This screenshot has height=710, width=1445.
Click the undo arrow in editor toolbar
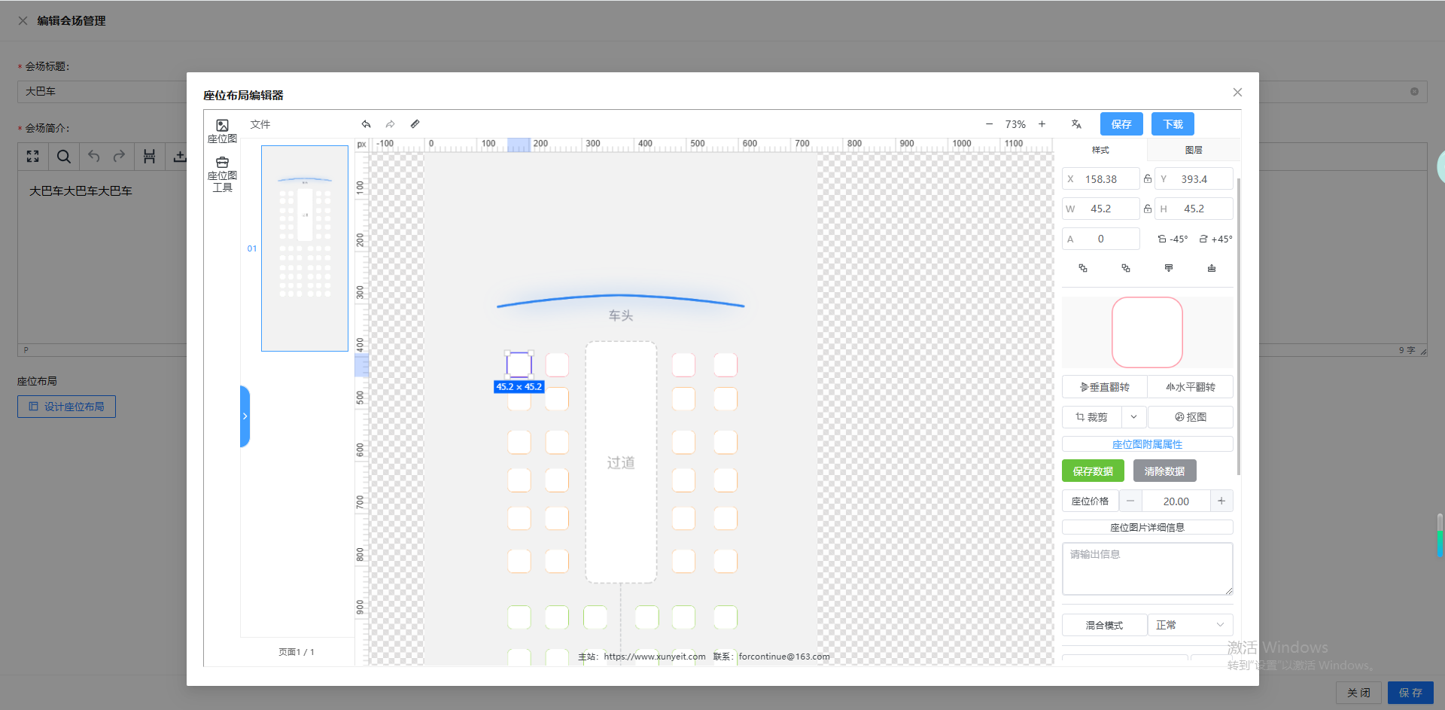(x=366, y=124)
